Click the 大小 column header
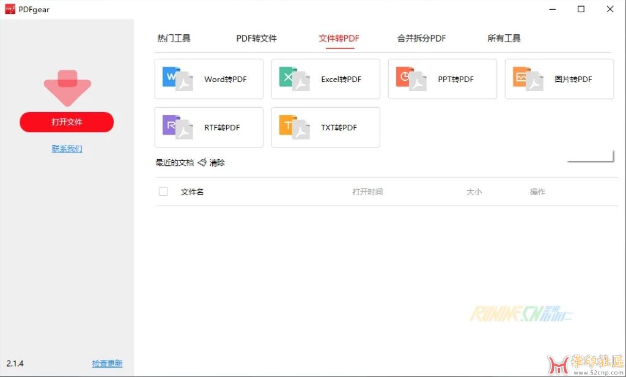The width and height of the screenshot is (626, 377). pyautogui.click(x=474, y=192)
